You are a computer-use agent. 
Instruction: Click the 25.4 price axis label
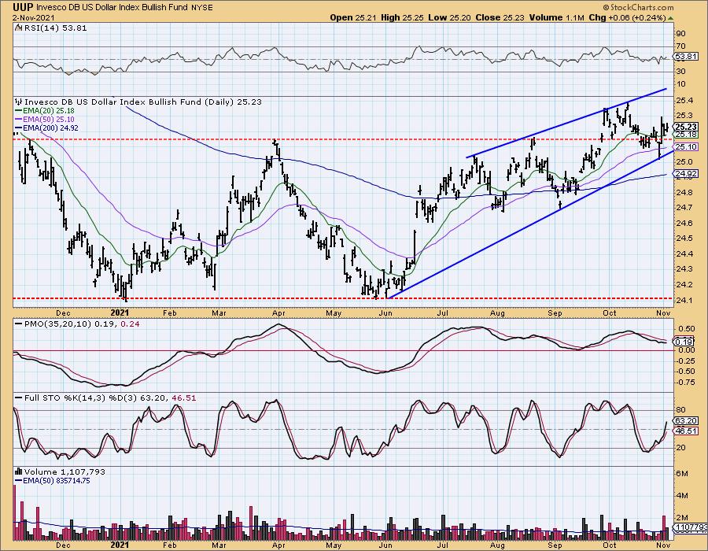point(683,100)
